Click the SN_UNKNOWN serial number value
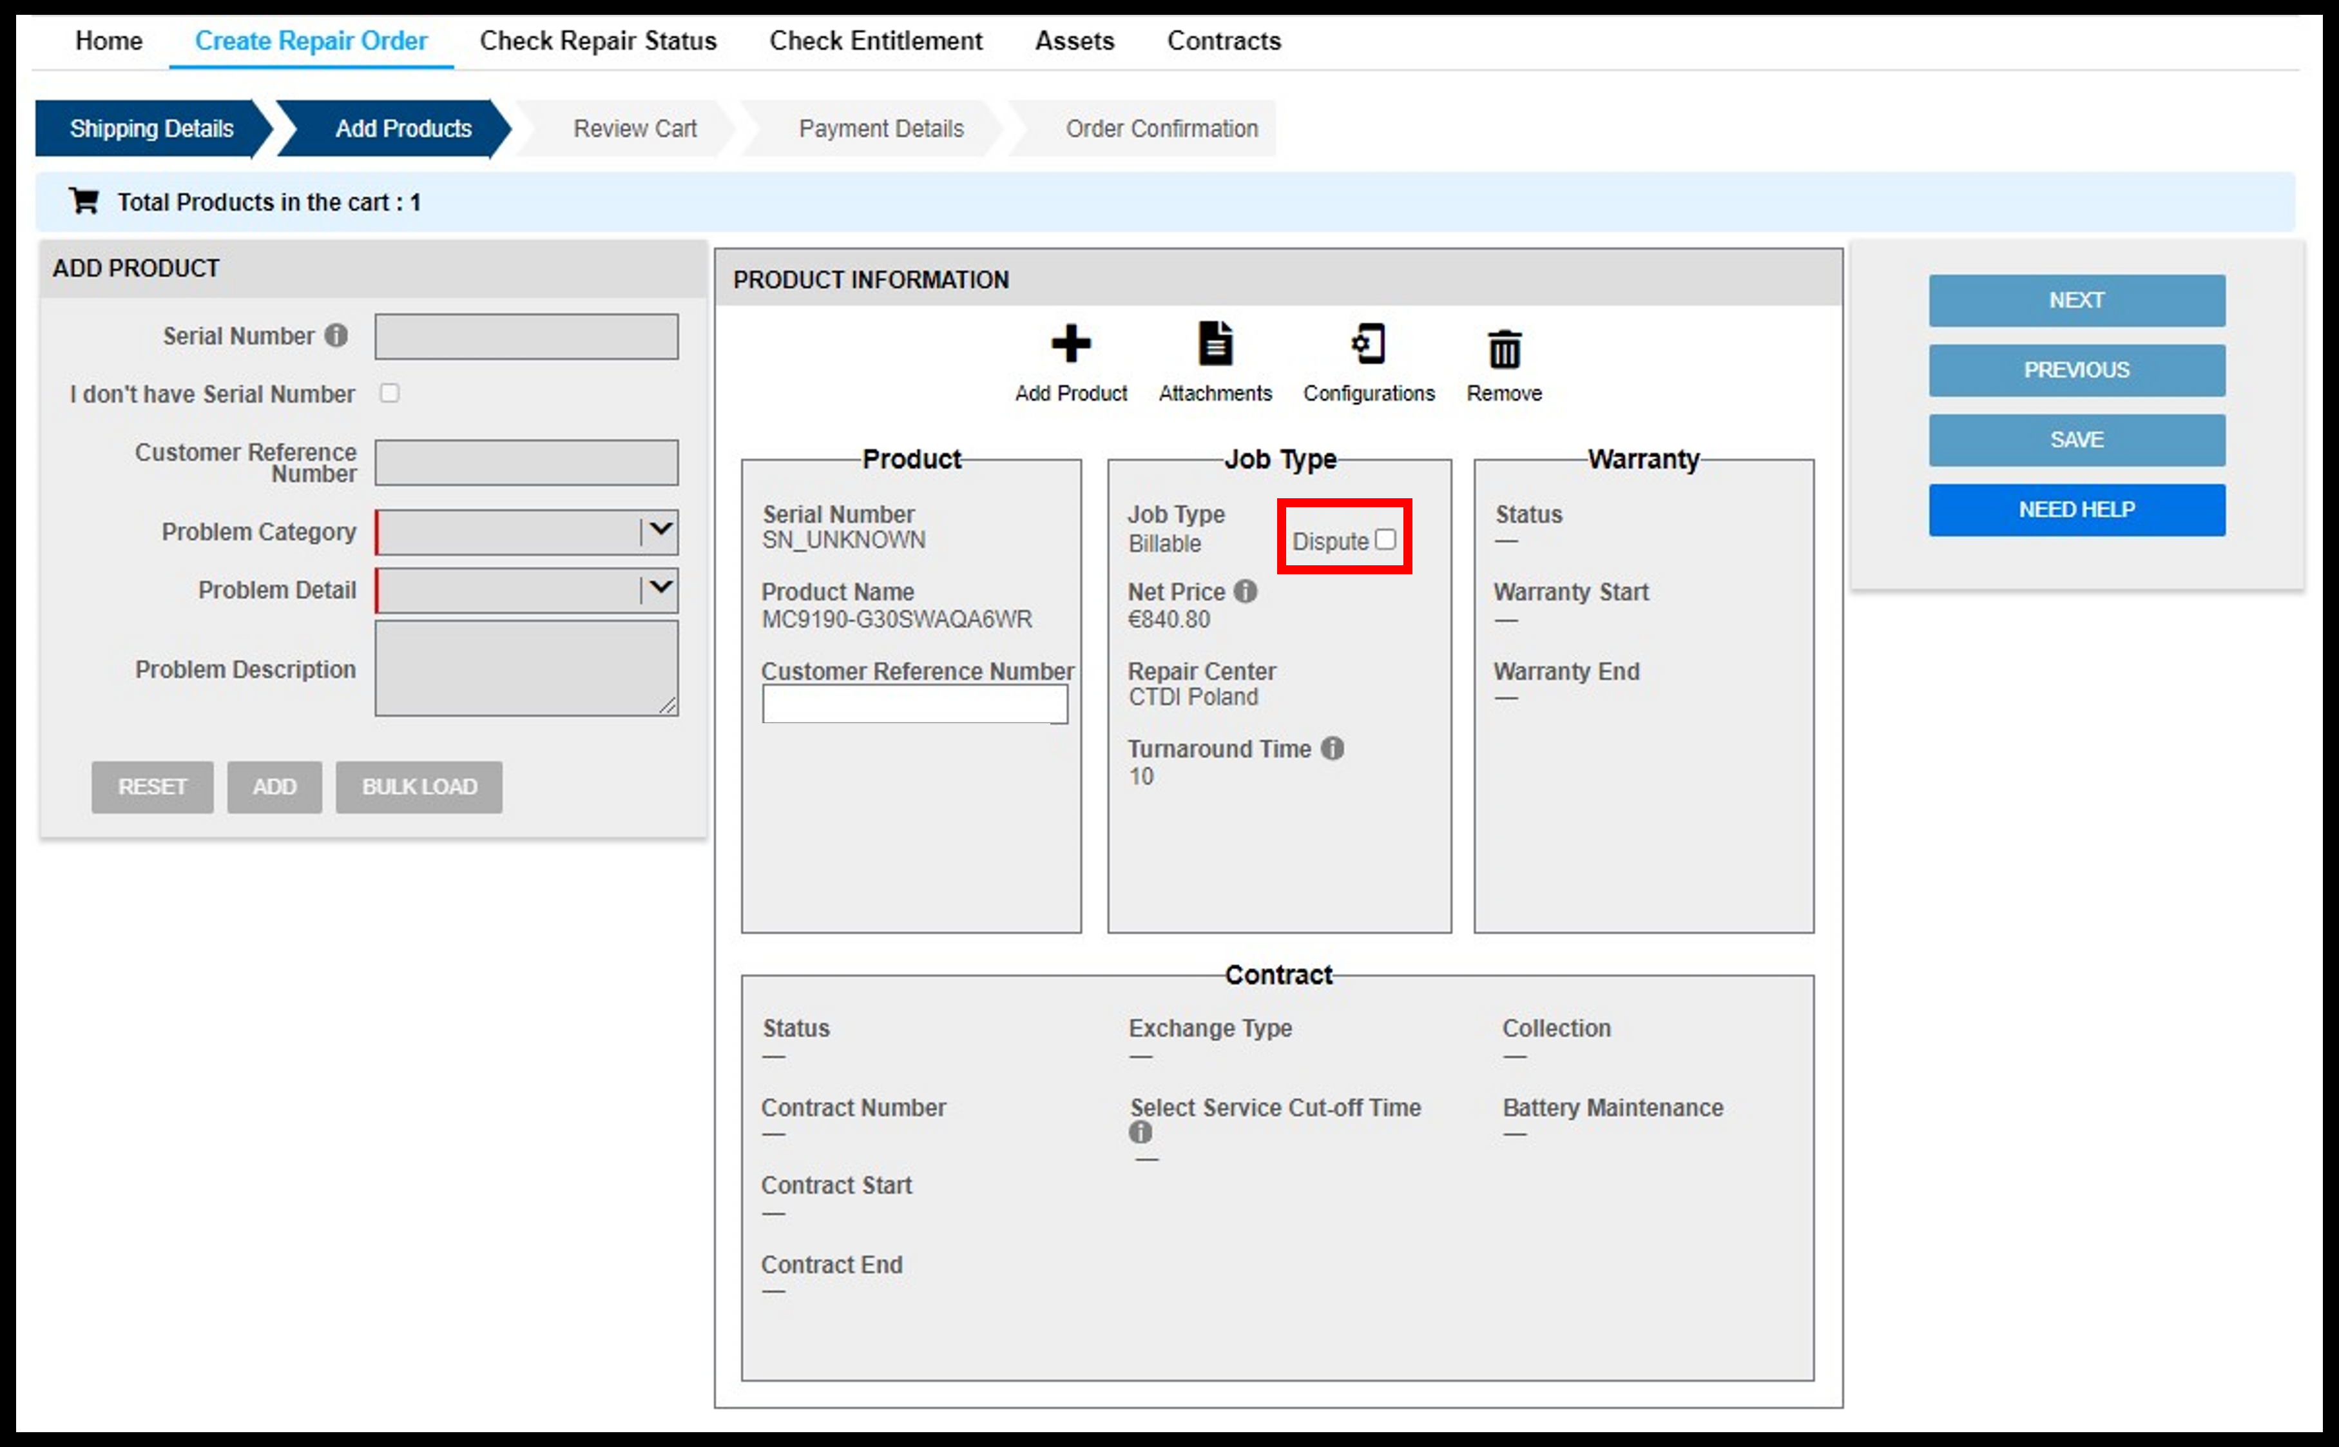 (843, 539)
